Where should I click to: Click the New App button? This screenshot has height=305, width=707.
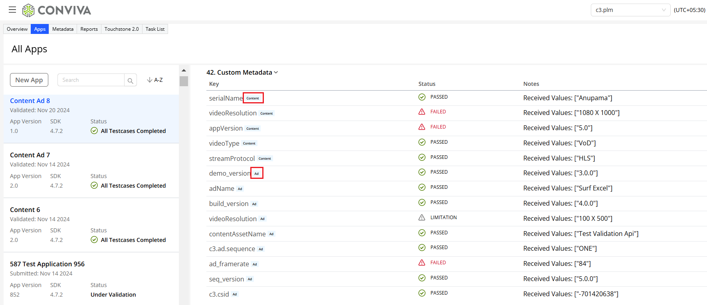[29, 80]
